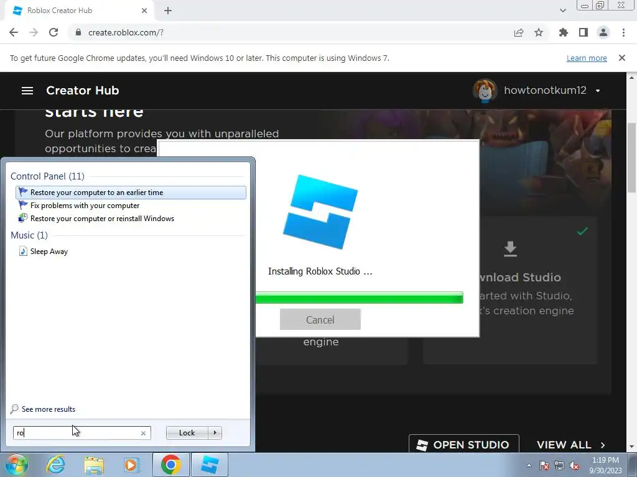Click the Control Panel (11) heading
Viewport: 637px width, 477px height.
coord(47,176)
